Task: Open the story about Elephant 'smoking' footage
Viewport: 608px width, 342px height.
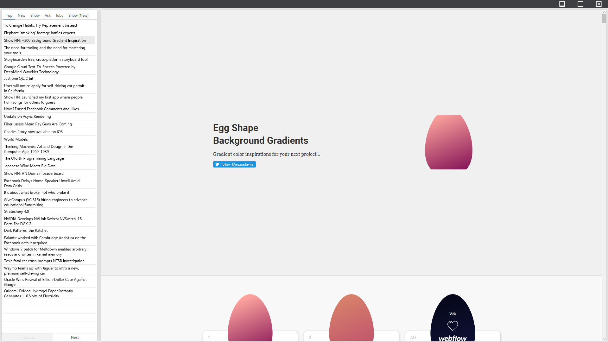Action: (39, 33)
